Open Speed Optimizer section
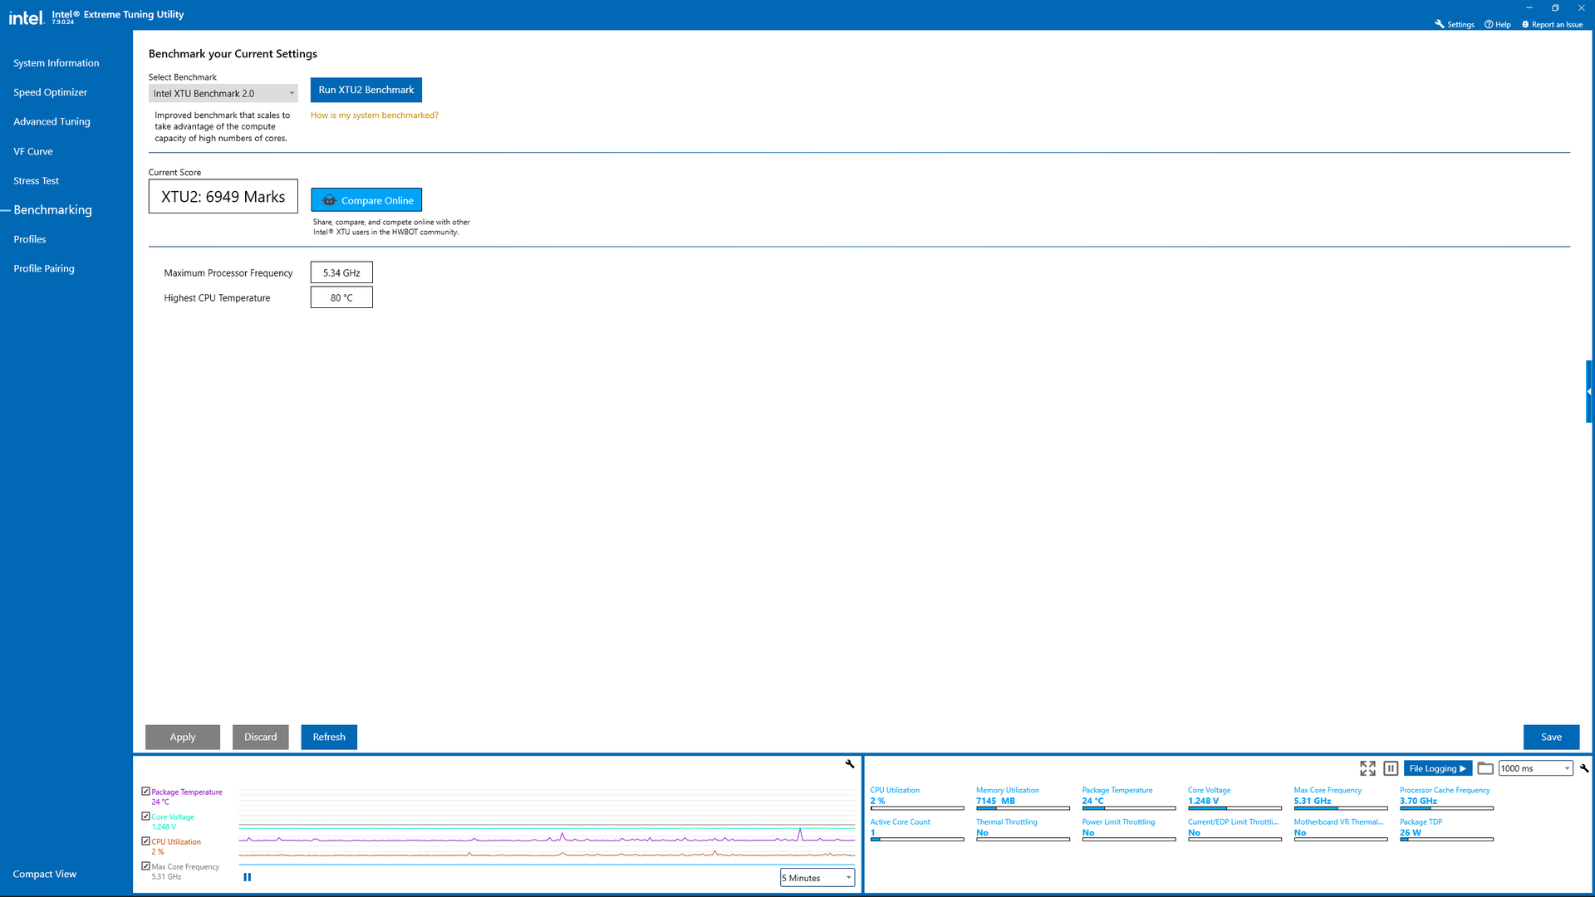 coord(50,92)
